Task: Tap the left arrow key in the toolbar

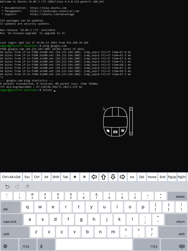Action: [94, 177]
